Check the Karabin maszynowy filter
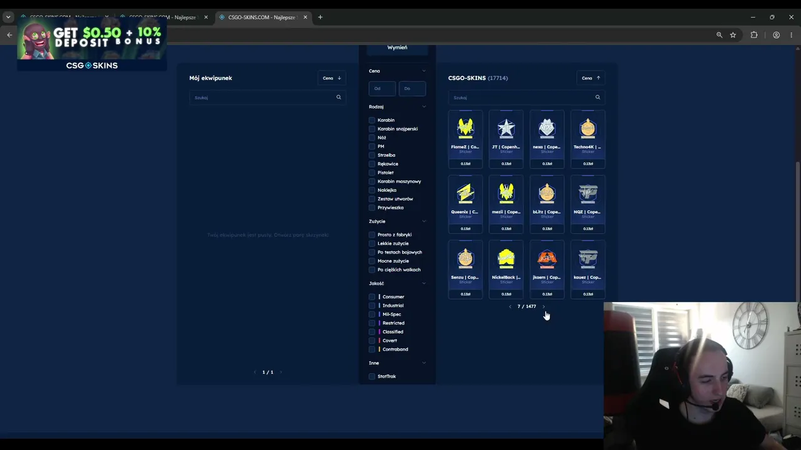 (x=372, y=181)
